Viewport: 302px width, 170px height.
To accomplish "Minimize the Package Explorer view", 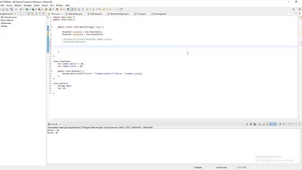I will click(40, 14).
